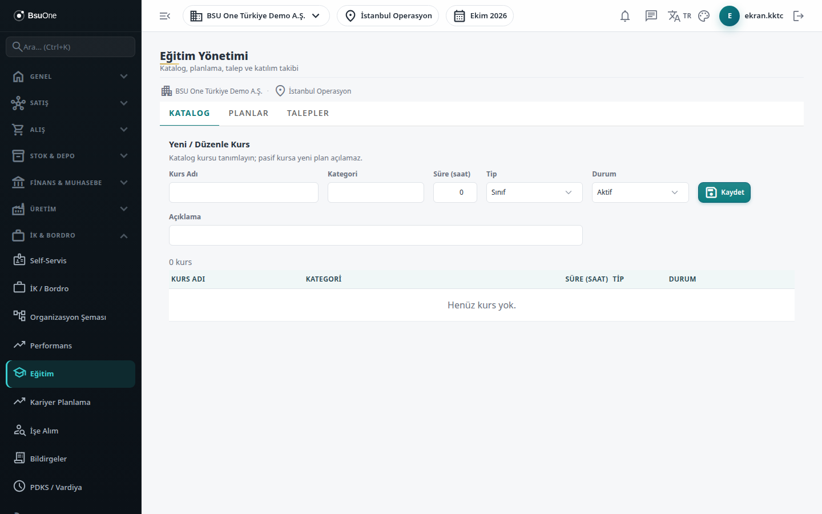The width and height of the screenshot is (822, 514).
Task: Click the İstanbul Operasyon location button
Action: coord(388,16)
